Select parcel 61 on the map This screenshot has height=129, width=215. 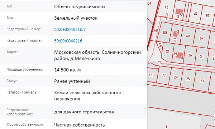(x=175, y=40)
